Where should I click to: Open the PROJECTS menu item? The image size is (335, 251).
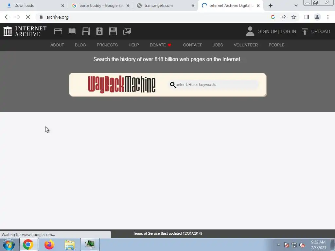pos(107,45)
